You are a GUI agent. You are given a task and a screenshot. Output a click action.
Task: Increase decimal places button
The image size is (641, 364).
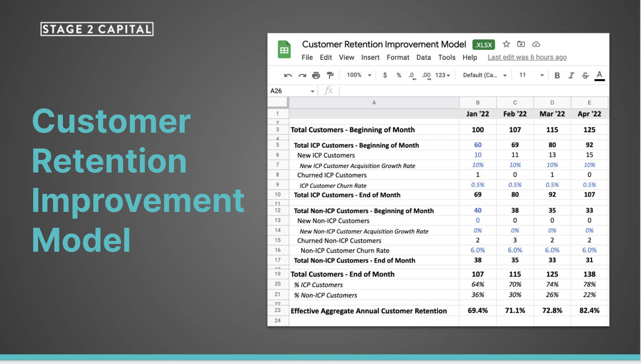point(426,76)
